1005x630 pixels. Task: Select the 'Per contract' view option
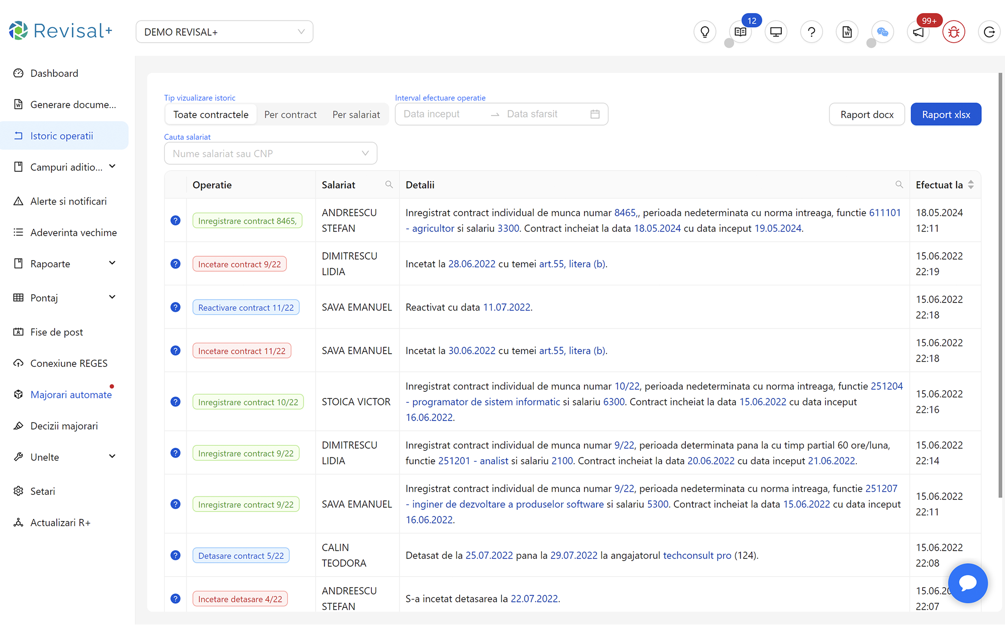(x=290, y=115)
